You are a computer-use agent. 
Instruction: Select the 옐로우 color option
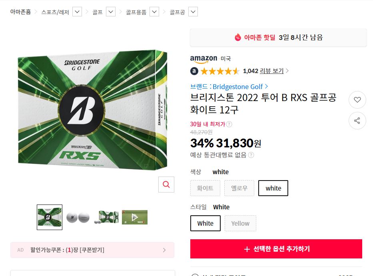click(x=239, y=188)
